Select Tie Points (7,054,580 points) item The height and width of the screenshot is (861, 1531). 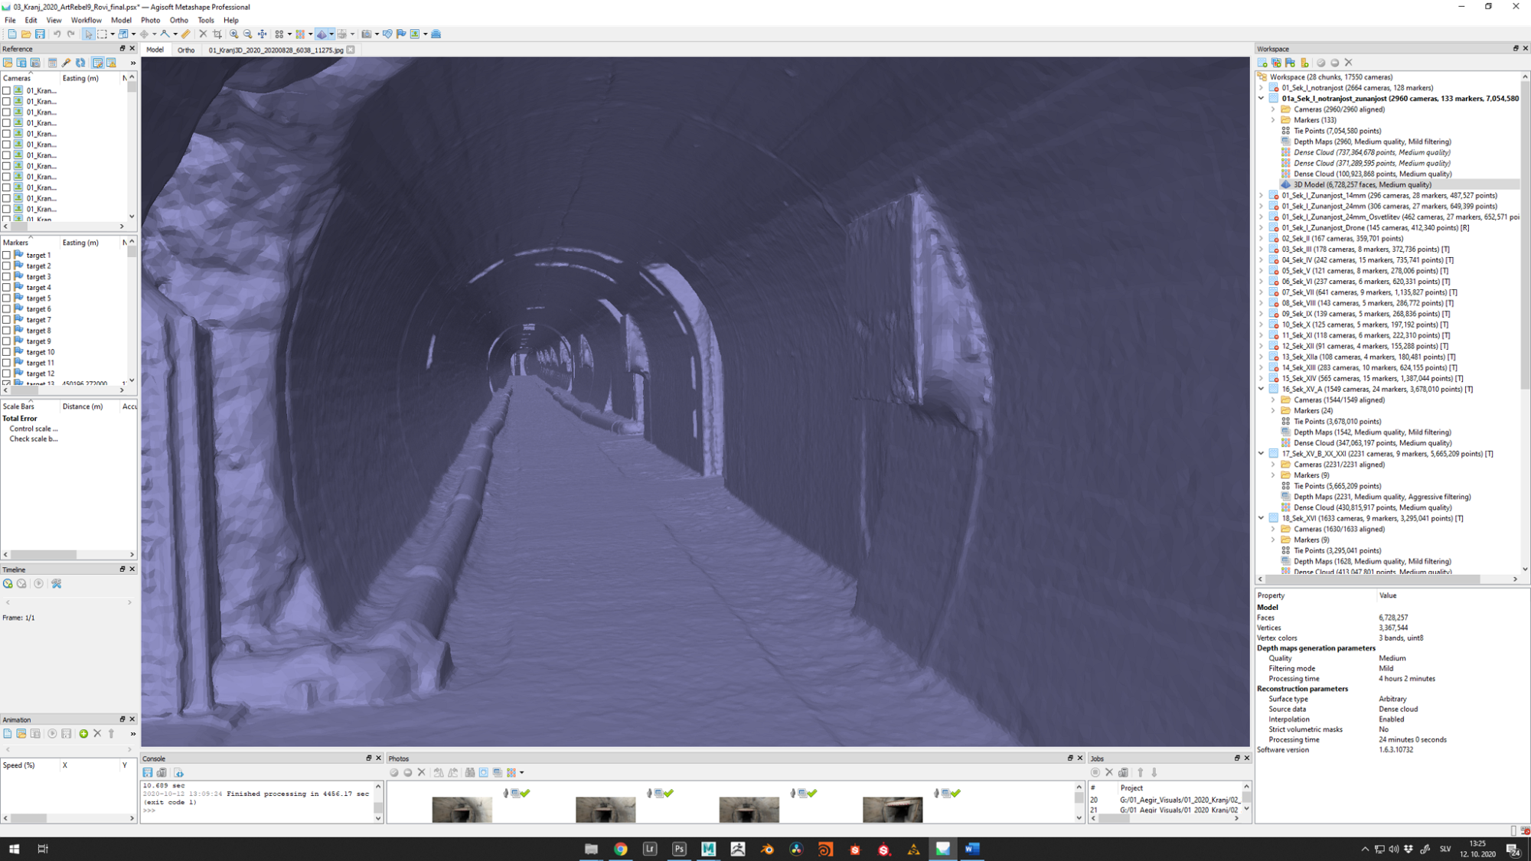pos(1337,131)
